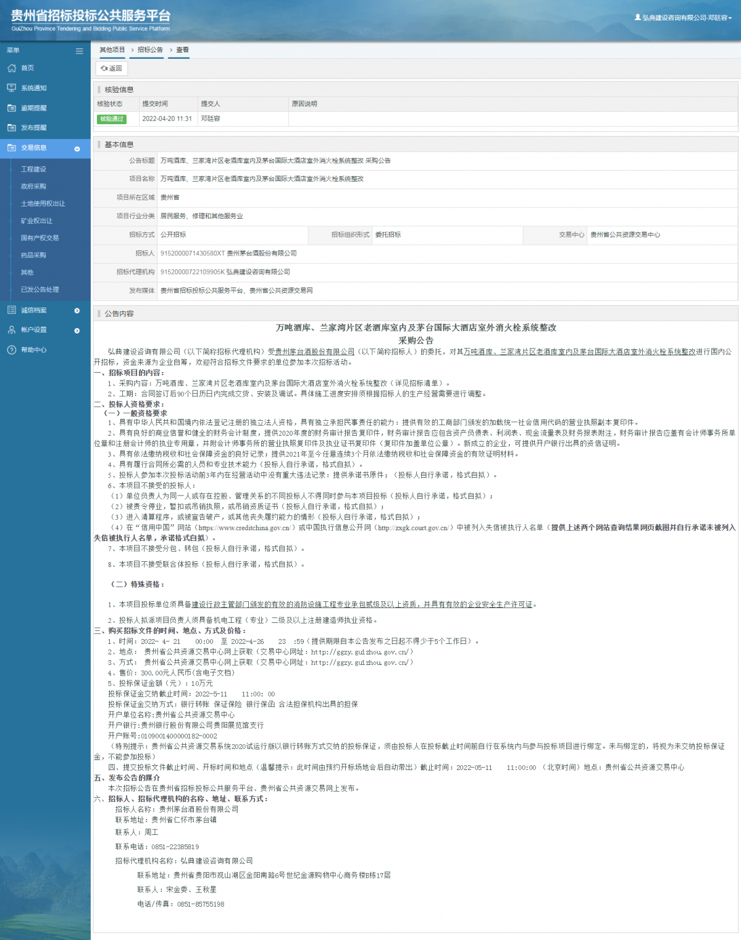Click the green 核验通过 status badge
Viewport: 741px width, 940px height.
coord(111,119)
